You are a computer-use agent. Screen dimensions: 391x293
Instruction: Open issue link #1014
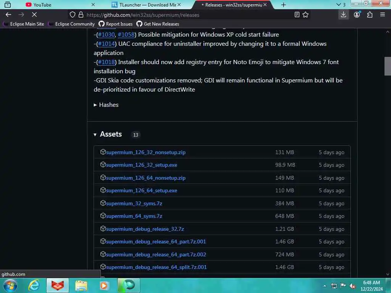coord(107,44)
